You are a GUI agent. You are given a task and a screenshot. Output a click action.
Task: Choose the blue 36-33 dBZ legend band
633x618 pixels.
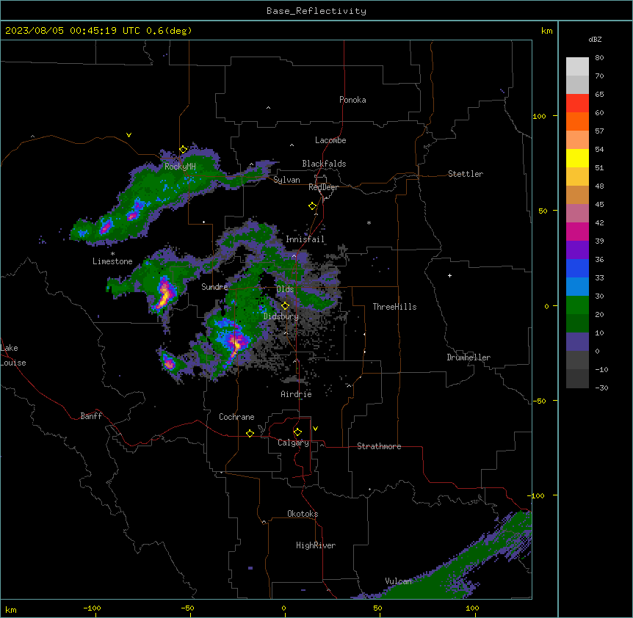point(577,269)
